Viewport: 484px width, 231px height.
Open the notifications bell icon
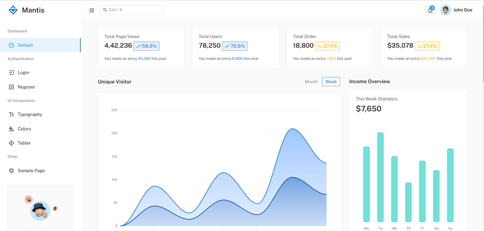tap(430, 10)
